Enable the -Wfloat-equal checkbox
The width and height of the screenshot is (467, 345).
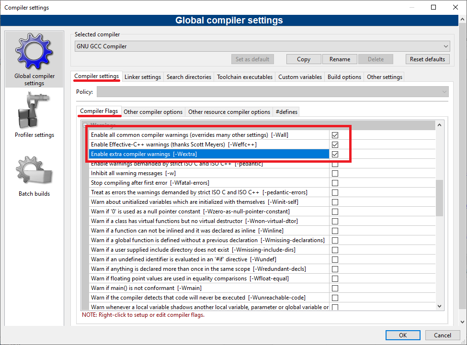click(x=335, y=278)
